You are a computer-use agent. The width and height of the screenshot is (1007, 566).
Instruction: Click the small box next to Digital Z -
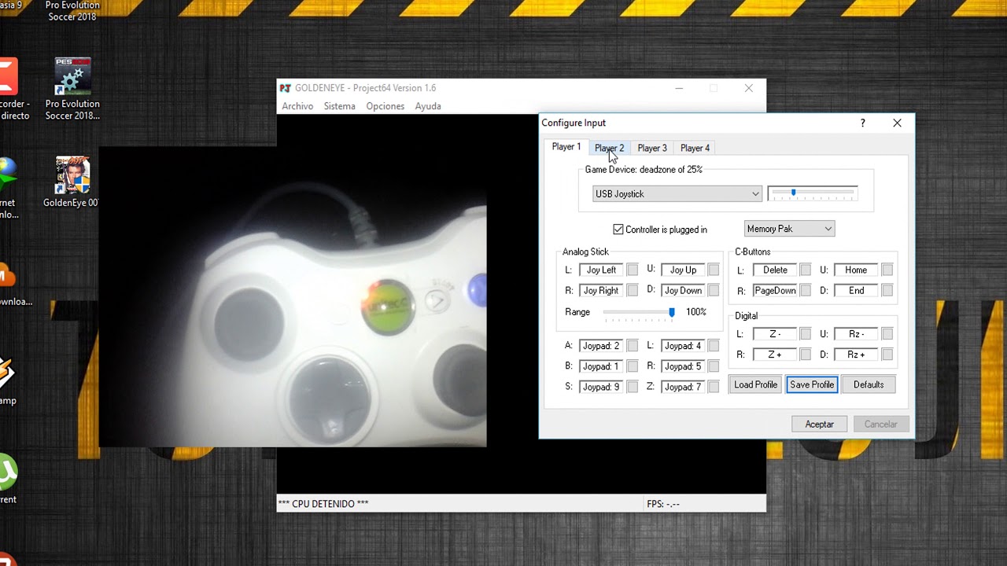click(x=806, y=334)
